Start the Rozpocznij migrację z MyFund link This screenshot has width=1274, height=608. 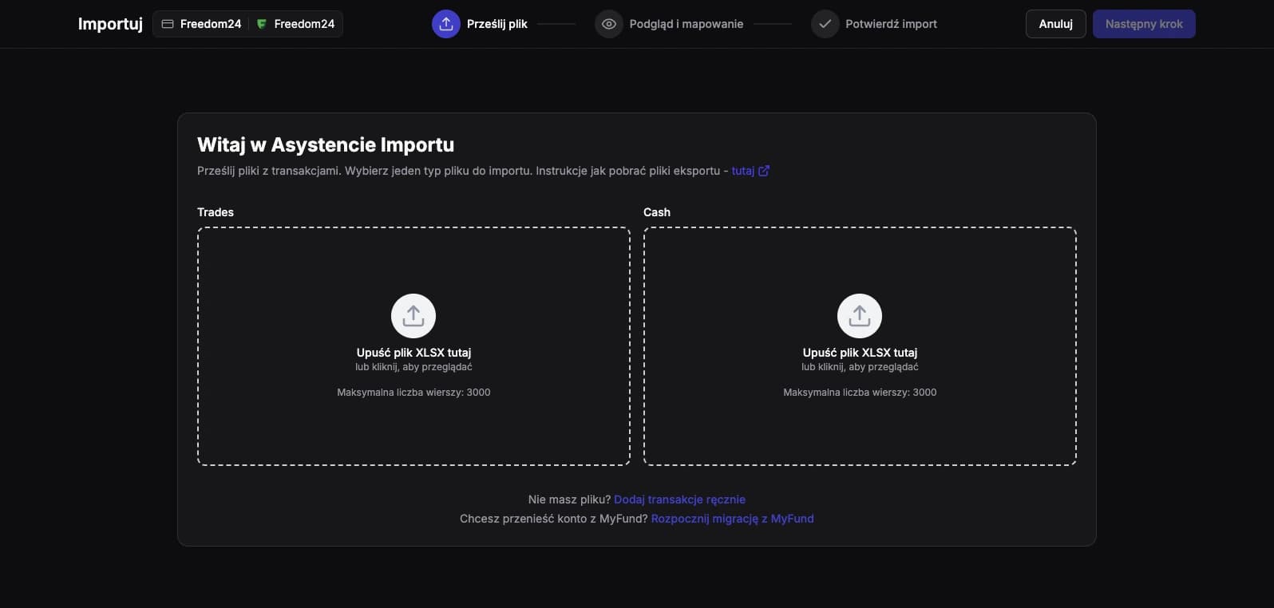[x=732, y=519]
